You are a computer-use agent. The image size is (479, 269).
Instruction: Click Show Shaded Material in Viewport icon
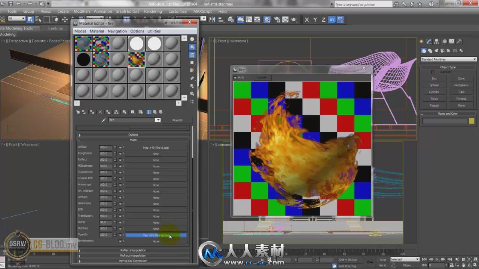pos(141,112)
